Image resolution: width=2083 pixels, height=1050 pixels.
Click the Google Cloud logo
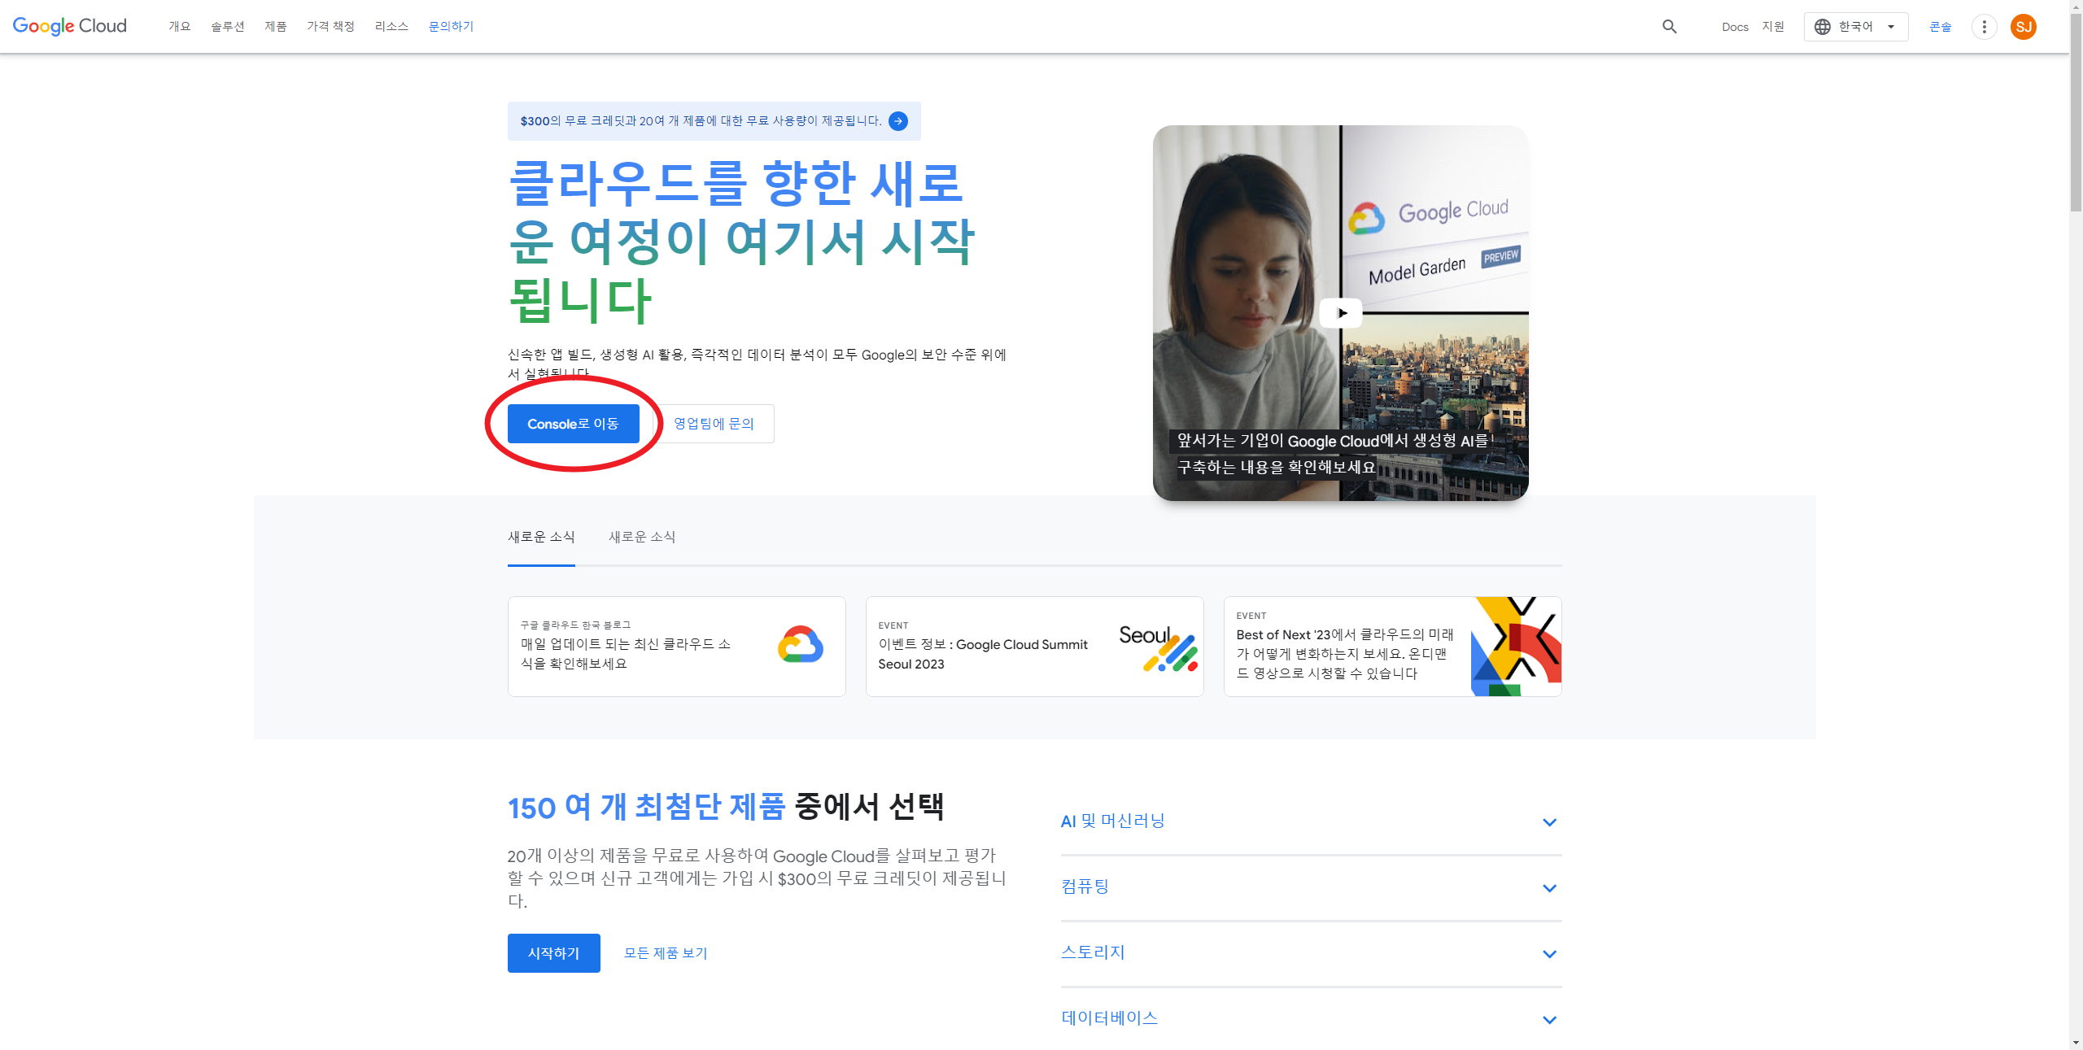pos(70,26)
